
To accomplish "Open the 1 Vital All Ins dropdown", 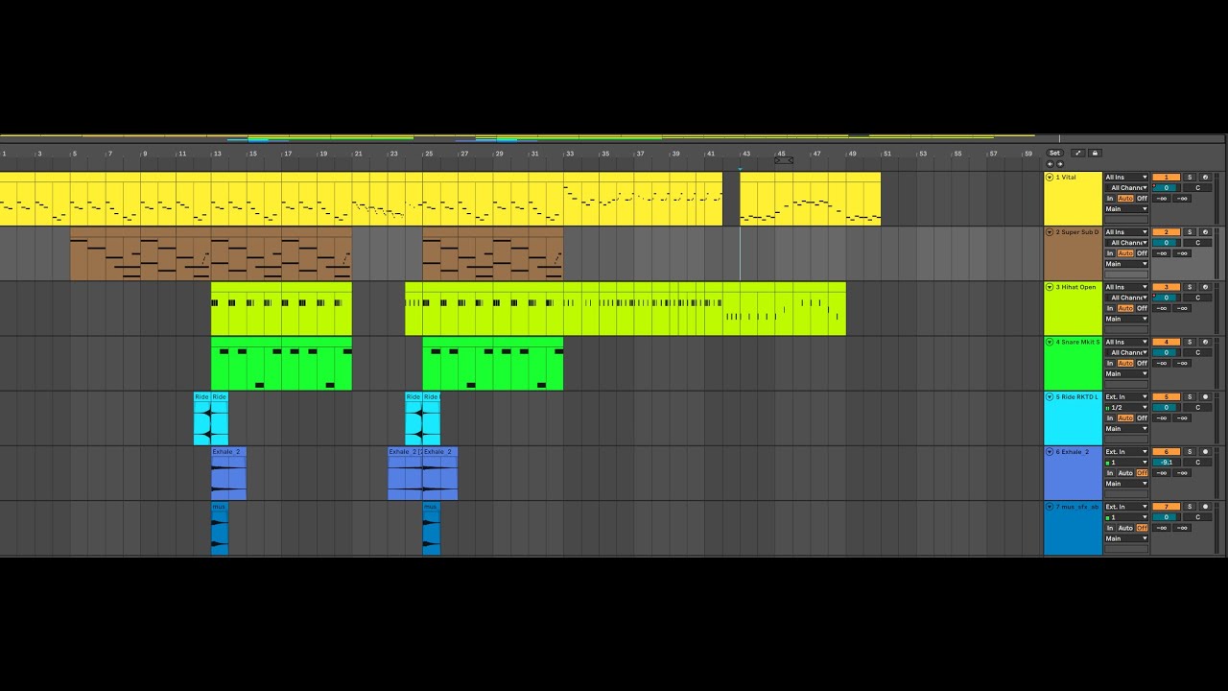I will point(1126,178).
